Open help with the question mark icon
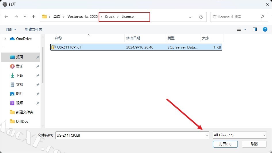272x153 pixels. click(265, 29)
